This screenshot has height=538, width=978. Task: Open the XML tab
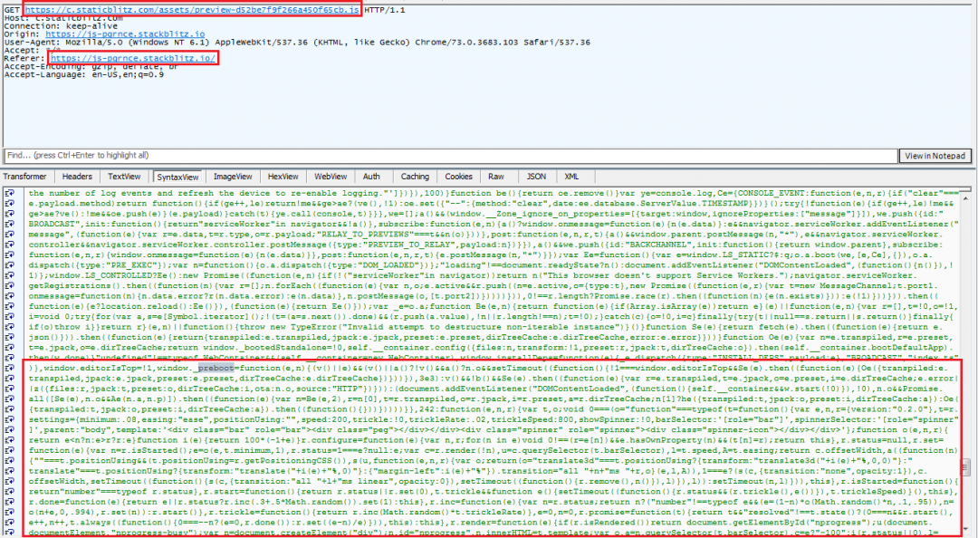pyautogui.click(x=572, y=177)
